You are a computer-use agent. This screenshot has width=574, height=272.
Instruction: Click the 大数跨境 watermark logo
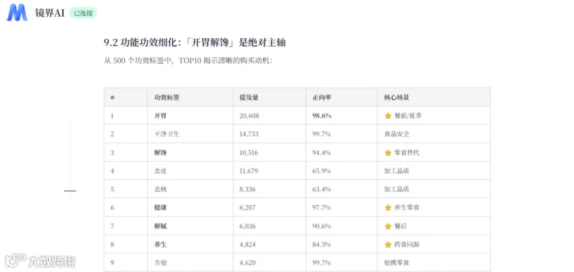(x=40, y=261)
